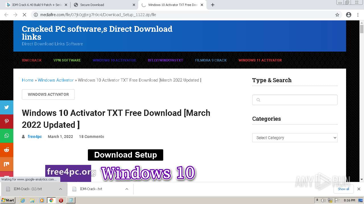Click the author user icon by free4pc
The image size is (364, 204).
tap(23, 137)
